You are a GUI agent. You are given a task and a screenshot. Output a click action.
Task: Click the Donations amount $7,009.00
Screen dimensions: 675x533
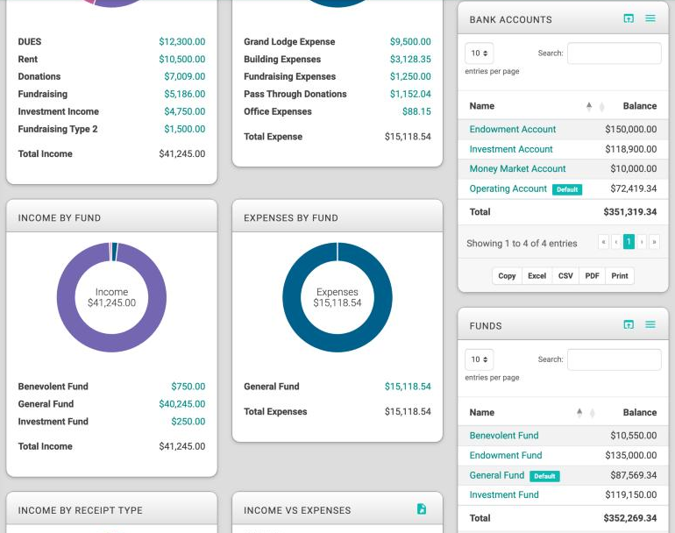click(x=184, y=76)
